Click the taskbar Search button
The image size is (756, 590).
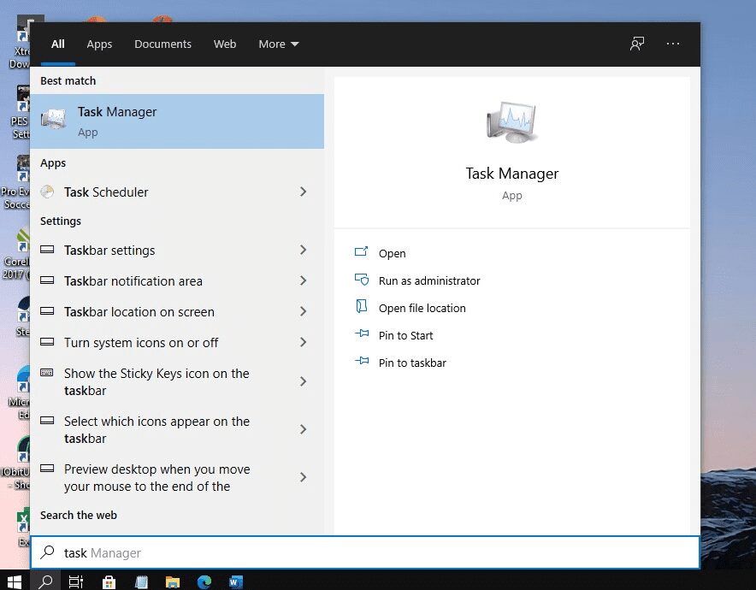[x=46, y=581]
